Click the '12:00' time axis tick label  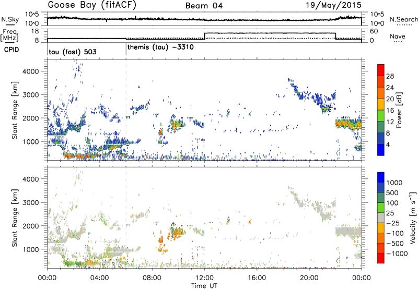tap(204, 278)
